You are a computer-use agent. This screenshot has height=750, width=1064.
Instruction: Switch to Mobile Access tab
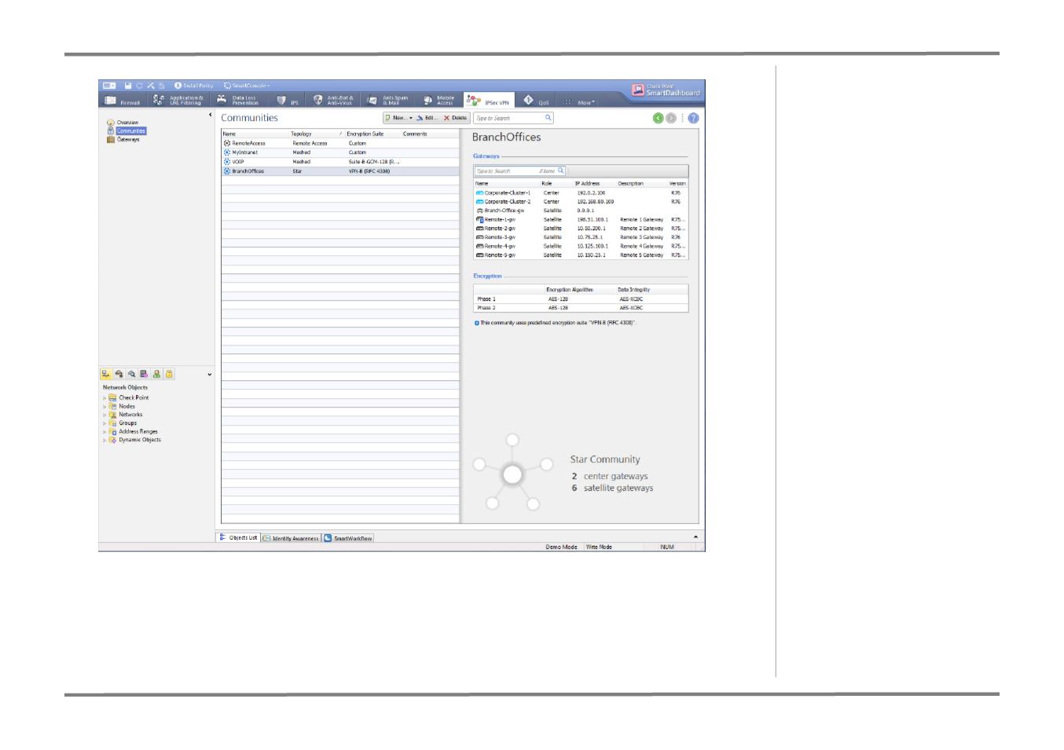tap(439, 101)
